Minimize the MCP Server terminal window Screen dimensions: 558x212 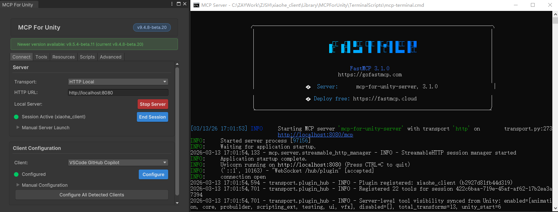click(x=515, y=5)
